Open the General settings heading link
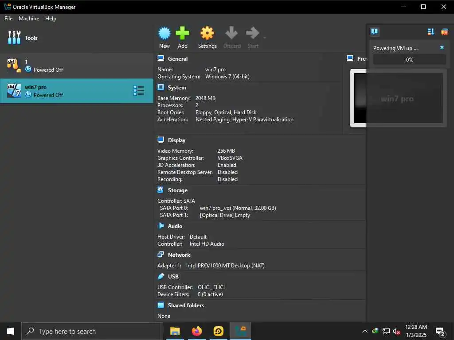454x340 pixels. coord(178,59)
